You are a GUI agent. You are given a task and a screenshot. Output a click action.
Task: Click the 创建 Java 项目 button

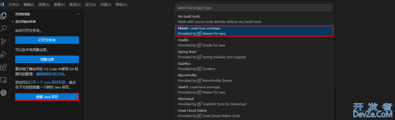click(47, 97)
